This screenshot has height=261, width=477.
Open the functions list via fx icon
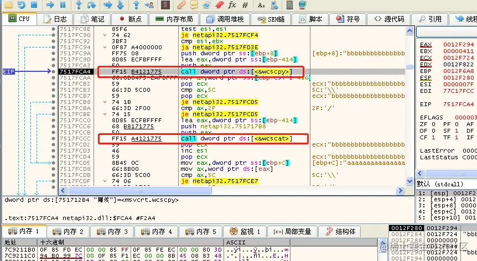232,4
